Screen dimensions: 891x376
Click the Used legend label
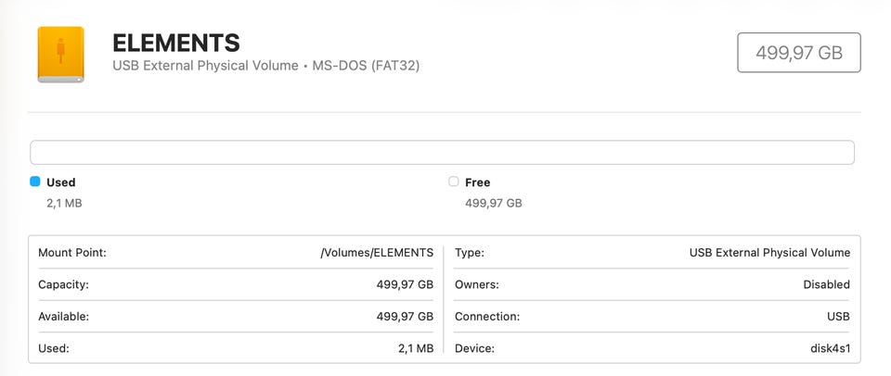[x=61, y=182]
